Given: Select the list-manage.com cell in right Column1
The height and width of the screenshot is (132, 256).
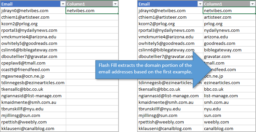Looking at the screenshot, I should pyautogui.click(x=220, y=96).
